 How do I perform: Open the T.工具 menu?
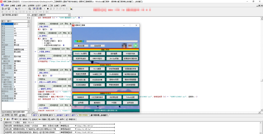pyautogui.click(x=51, y=5)
